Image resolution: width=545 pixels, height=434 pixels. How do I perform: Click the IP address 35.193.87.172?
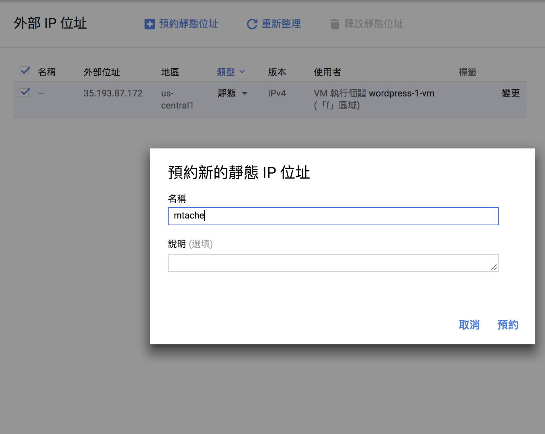[113, 93]
